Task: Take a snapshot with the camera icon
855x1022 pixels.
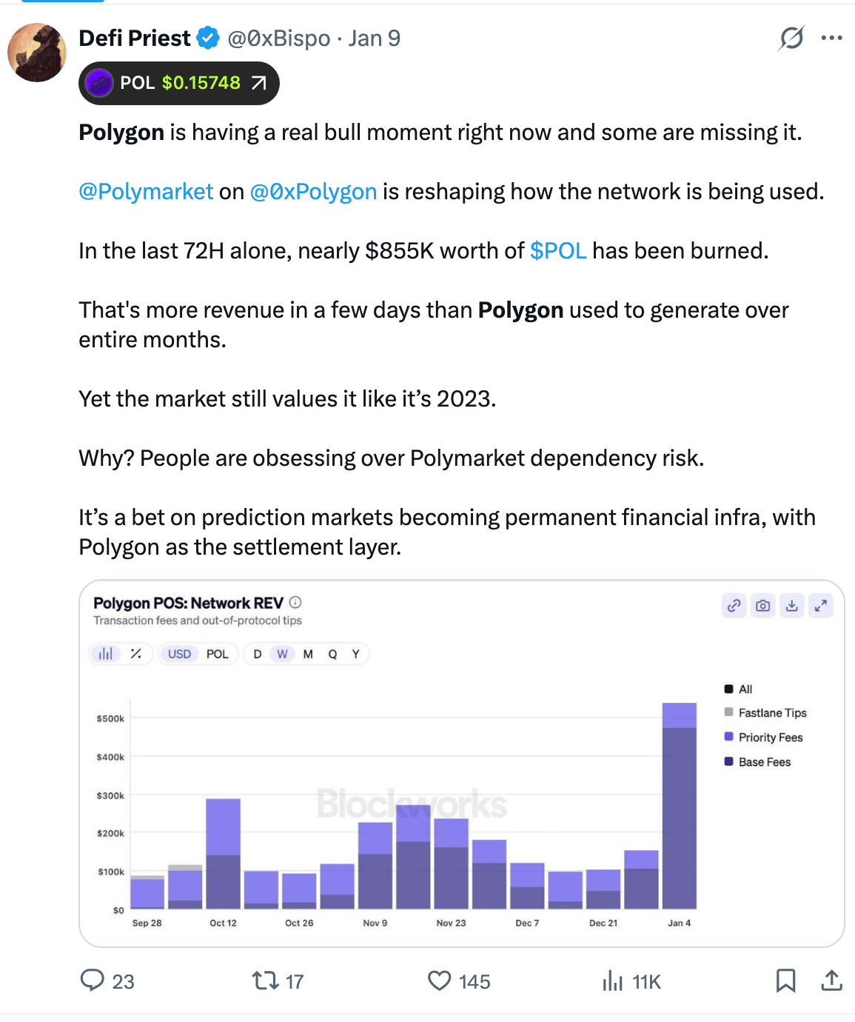Action: (762, 606)
